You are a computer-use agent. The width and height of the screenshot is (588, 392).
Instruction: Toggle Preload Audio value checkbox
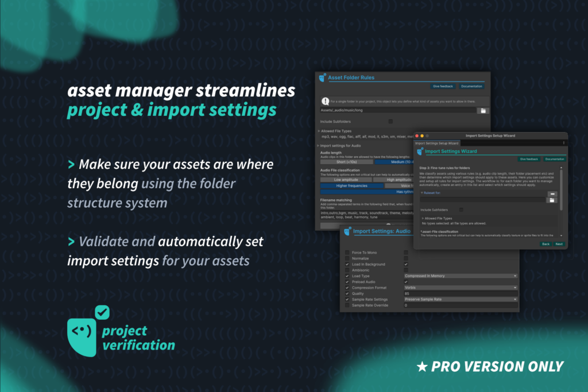pyautogui.click(x=406, y=282)
